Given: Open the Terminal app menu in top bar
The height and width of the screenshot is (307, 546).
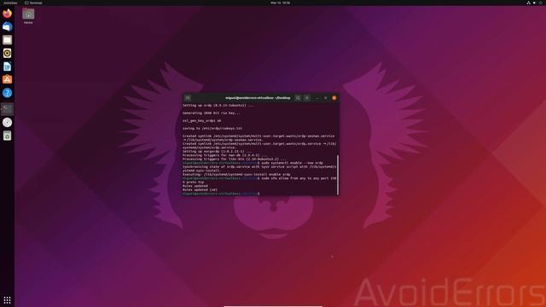Looking at the screenshot, I should coord(33,3).
